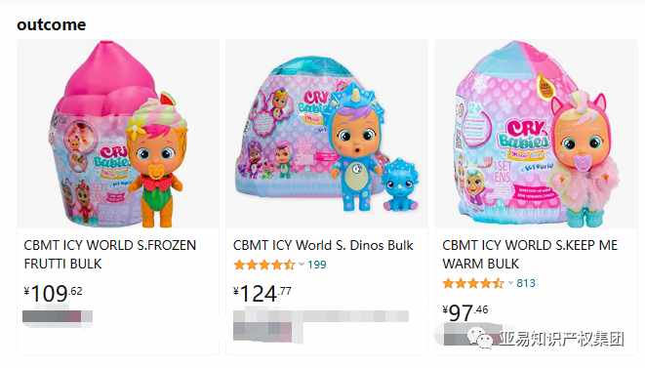Click the ¥124.77 price
Image resolution: width=645 pixels, height=368 pixels.
(262, 294)
